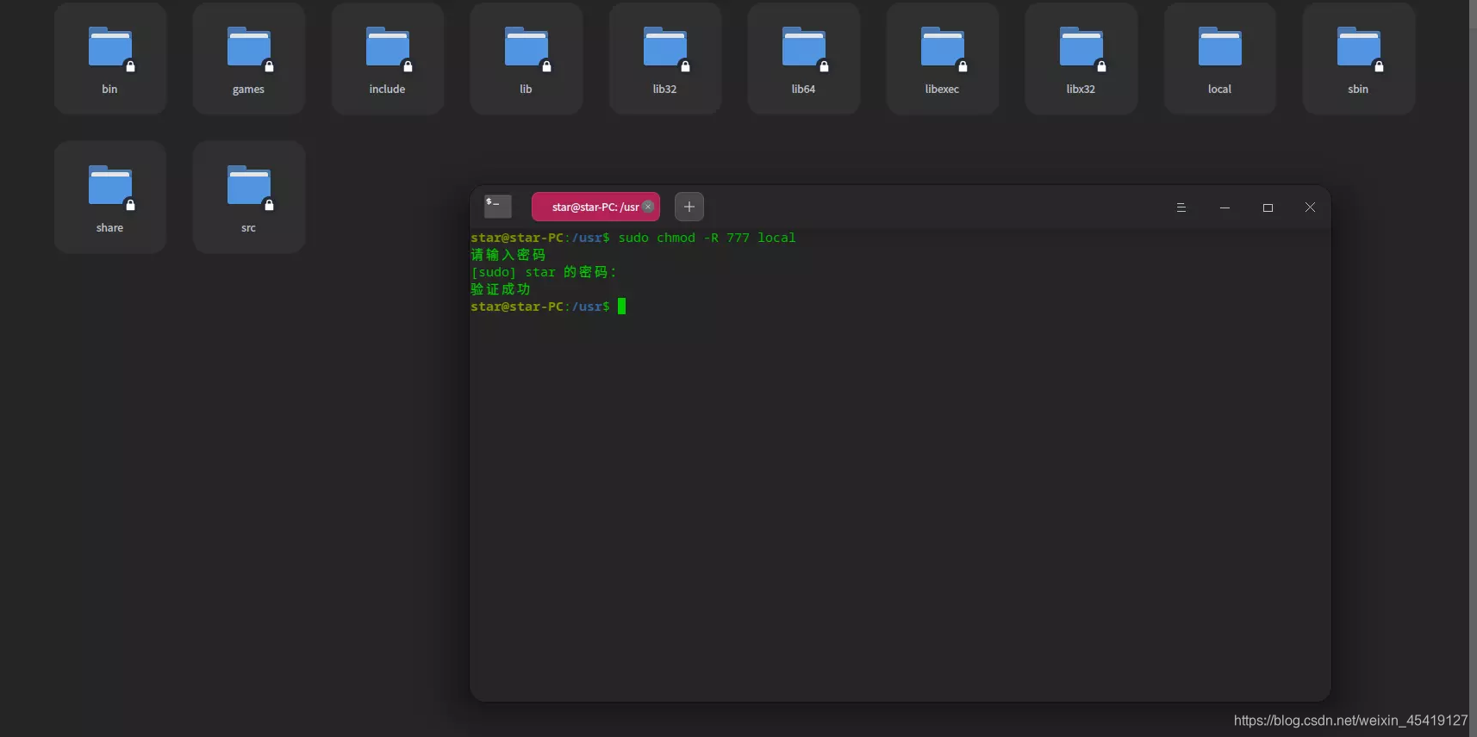This screenshot has width=1477, height=737.
Task: Select the libexec folder
Action: click(942, 59)
